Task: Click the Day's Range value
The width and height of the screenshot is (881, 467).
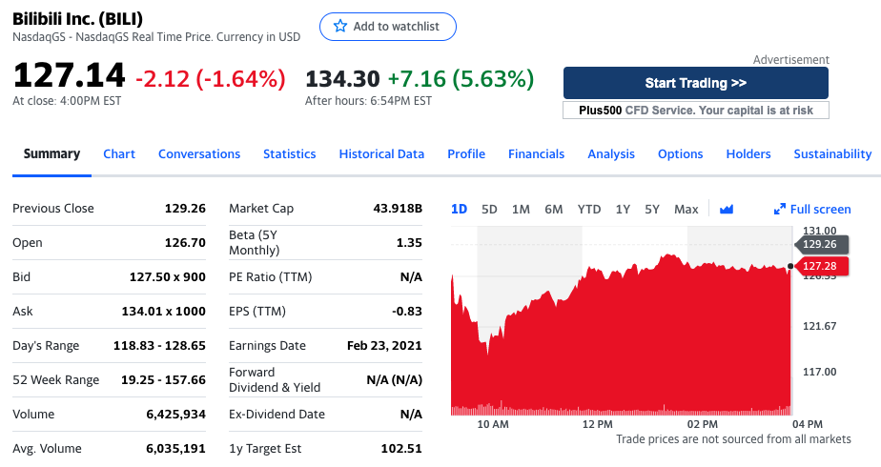Action: point(159,346)
